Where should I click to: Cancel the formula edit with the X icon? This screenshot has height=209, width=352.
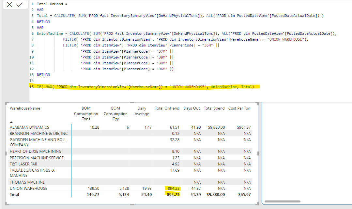point(9,5)
